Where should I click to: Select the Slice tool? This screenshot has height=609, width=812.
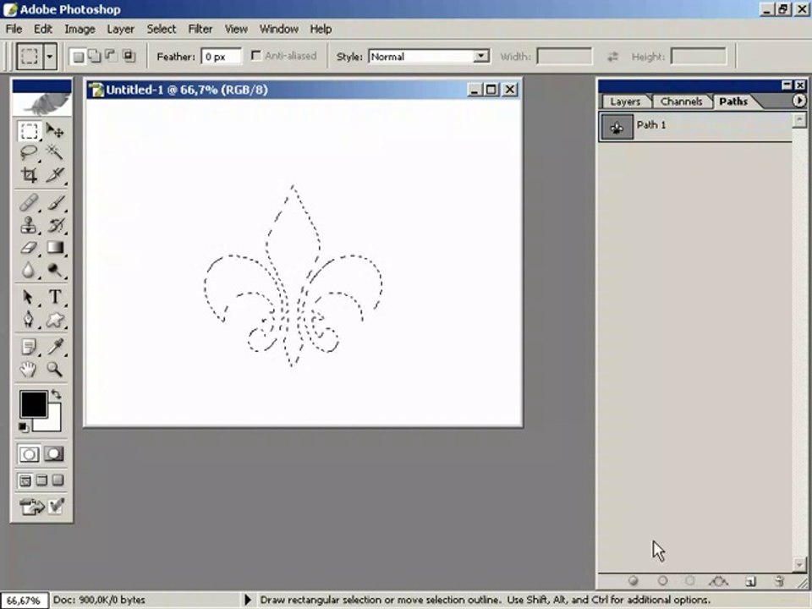pyautogui.click(x=55, y=175)
